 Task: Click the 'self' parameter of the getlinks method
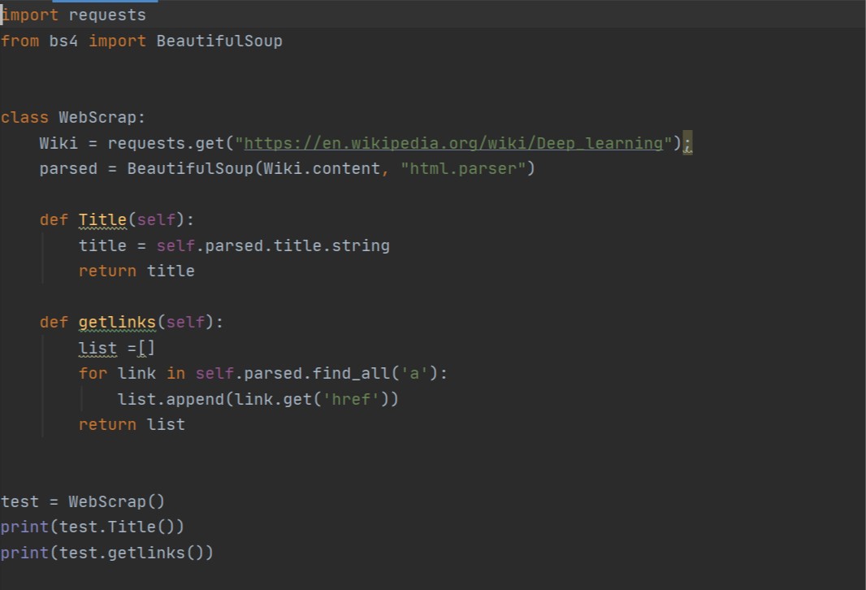pos(185,322)
